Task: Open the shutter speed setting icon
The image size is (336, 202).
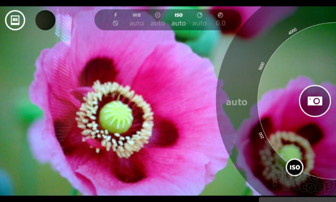Action: (x=199, y=15)
